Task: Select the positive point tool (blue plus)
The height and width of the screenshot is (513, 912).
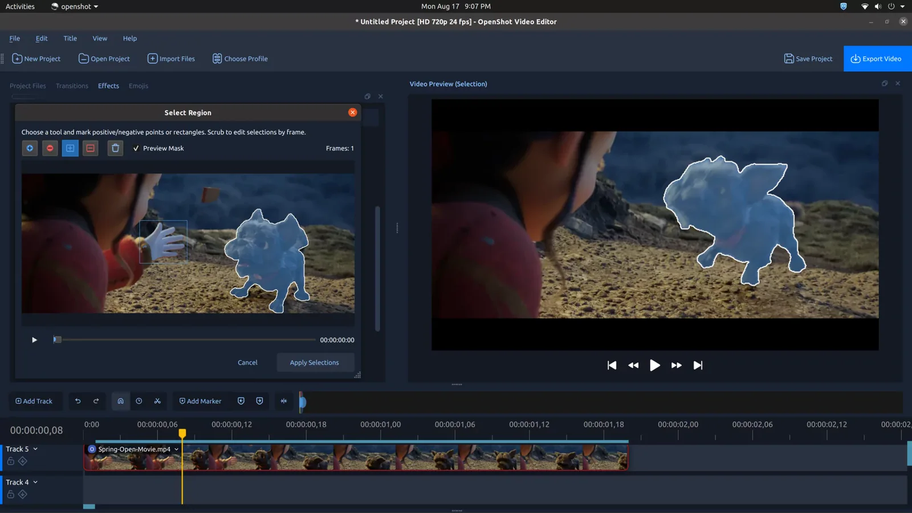Action: pos(30,148)
